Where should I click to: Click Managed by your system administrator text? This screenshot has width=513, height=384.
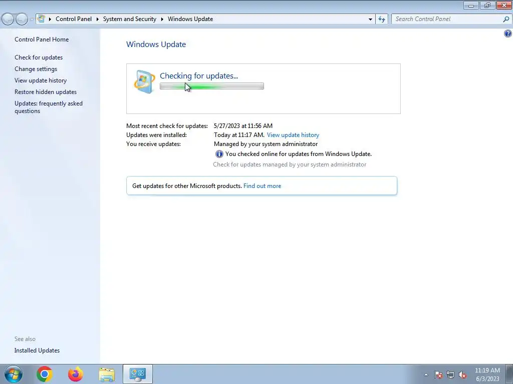point(266,144)
